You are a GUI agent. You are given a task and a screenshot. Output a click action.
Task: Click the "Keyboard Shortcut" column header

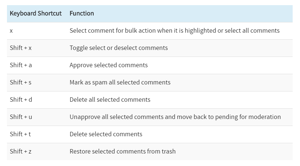click(x=36, y=14)
